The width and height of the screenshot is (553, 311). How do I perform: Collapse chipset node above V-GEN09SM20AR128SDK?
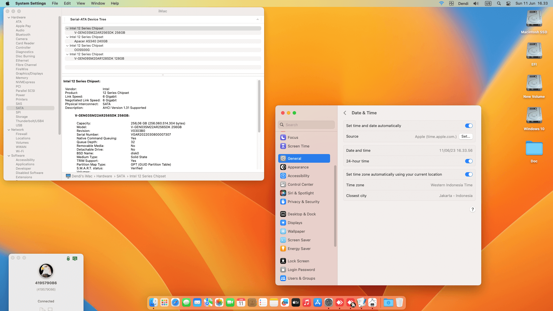(x=67, y=54)
